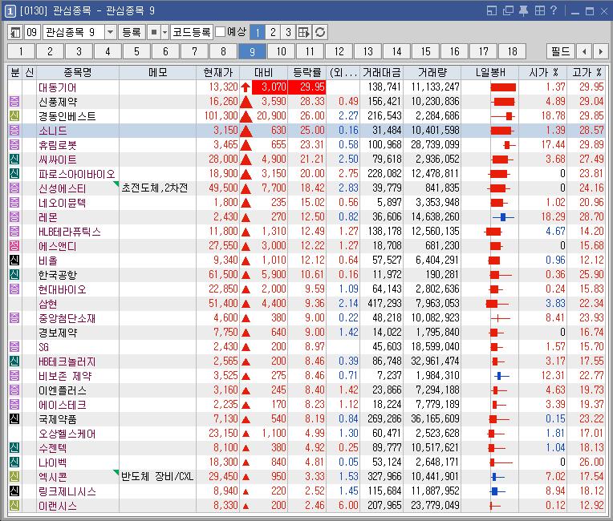Sort by 등락률 column header
This screenshot has width=613, height=521.
307,73
